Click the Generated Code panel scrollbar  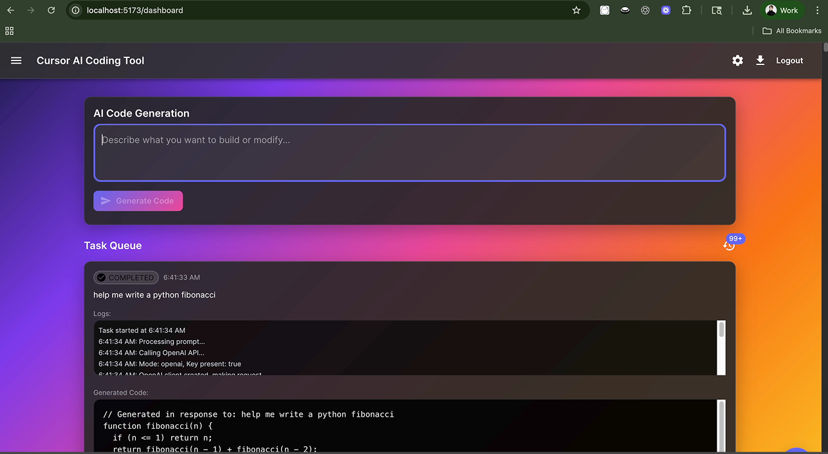[x=721, y=426]
